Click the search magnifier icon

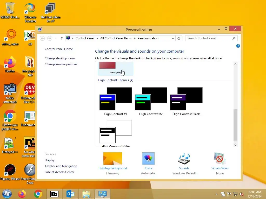coord(234,38)
